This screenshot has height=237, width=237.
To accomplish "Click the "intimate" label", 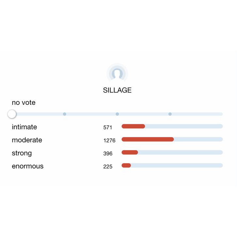I will pyautogui.click(x=24, y=127).
